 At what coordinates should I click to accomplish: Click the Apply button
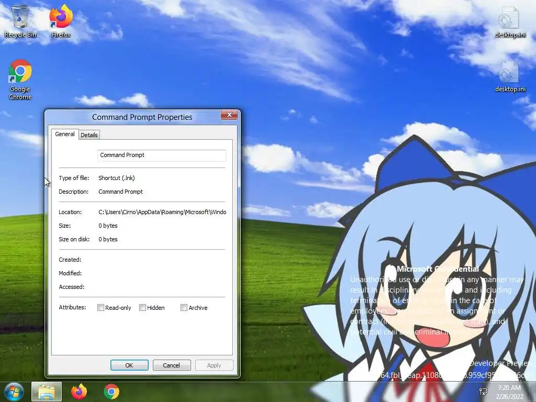click(x=214, y=365)
